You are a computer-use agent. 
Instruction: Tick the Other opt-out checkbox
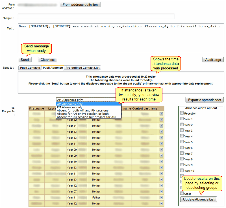coord(182,193)
